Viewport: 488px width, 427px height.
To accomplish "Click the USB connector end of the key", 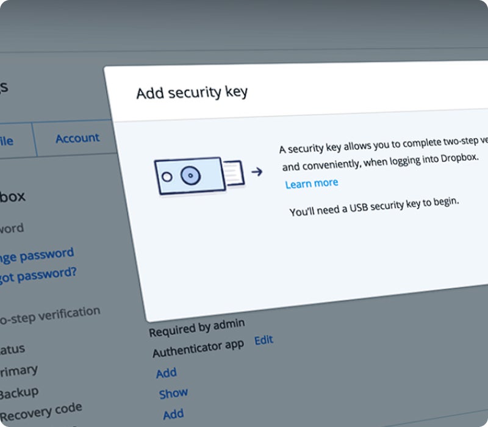I will [233, 173].
